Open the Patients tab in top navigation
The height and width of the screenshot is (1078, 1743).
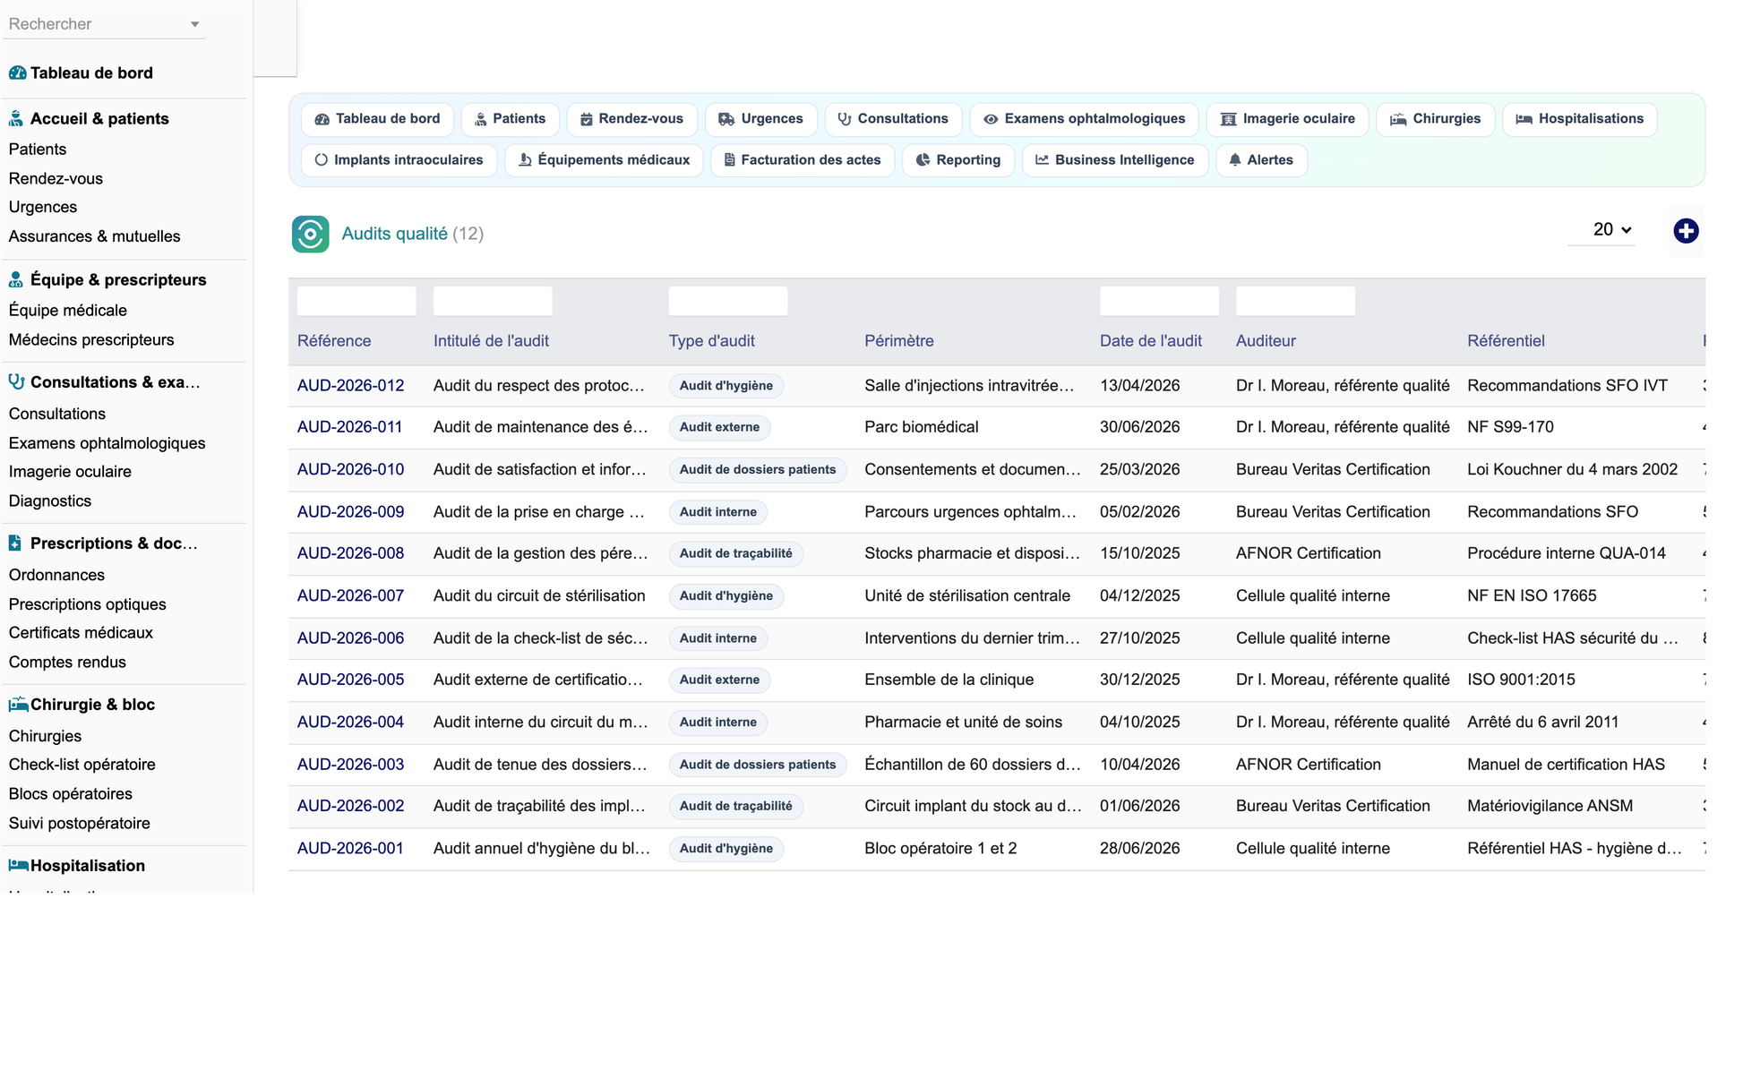(511, 119)
